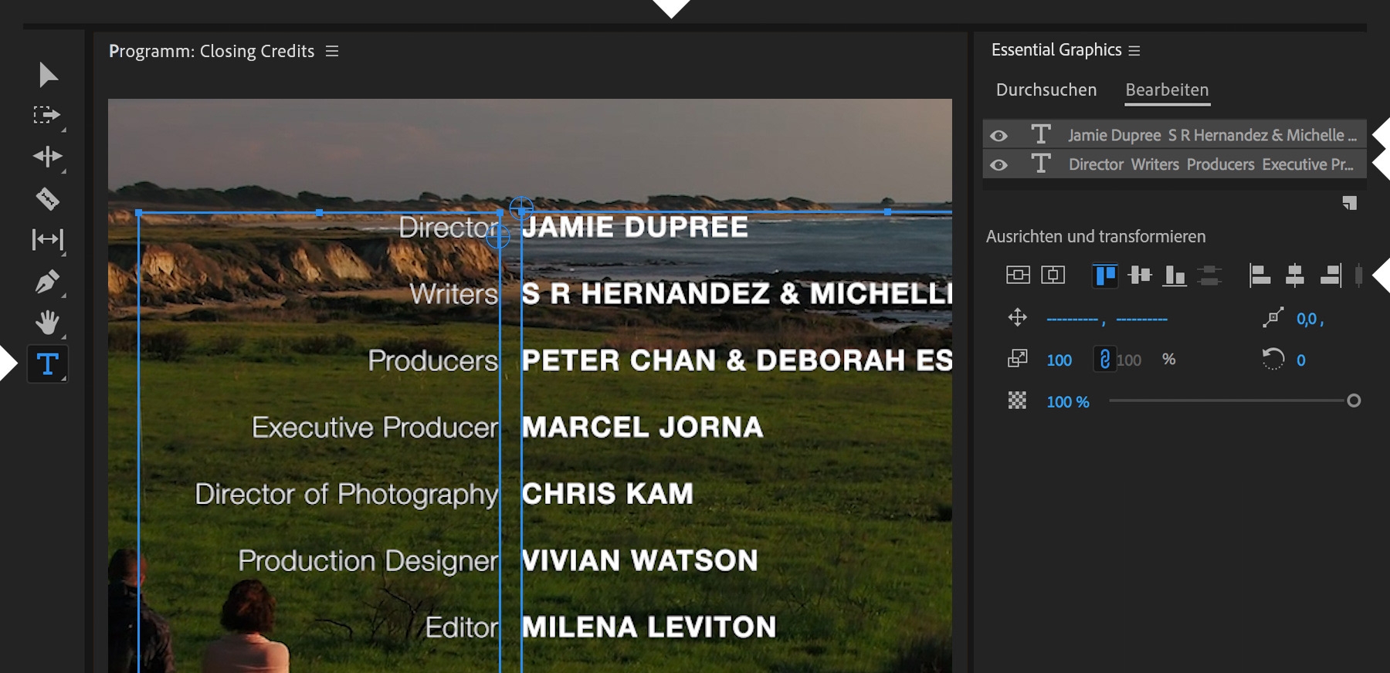Hide the Director Writers text layer
The image size is (1390, 673).
pyautogui.click(x=998, y=165)
